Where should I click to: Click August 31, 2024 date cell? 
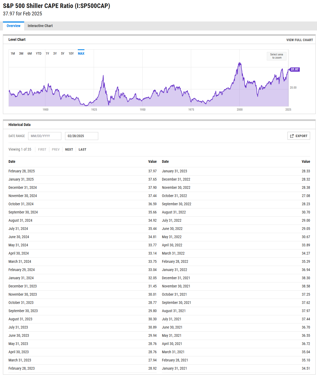point(20,221)
